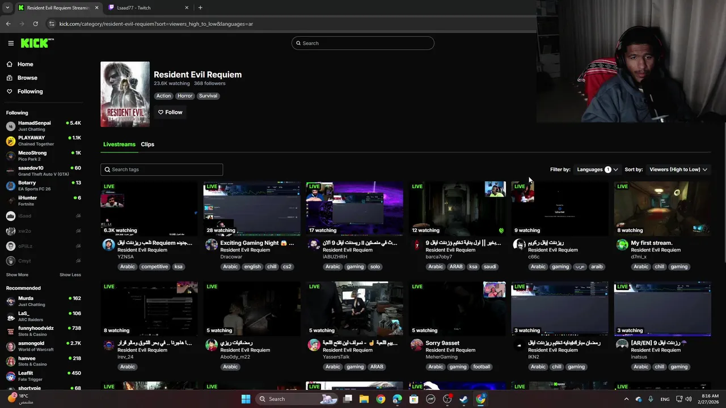Viewport: 726px width, 408px height.
Task: Open iABUZHRH stream thumbnail
Action: tap(354, 209)
